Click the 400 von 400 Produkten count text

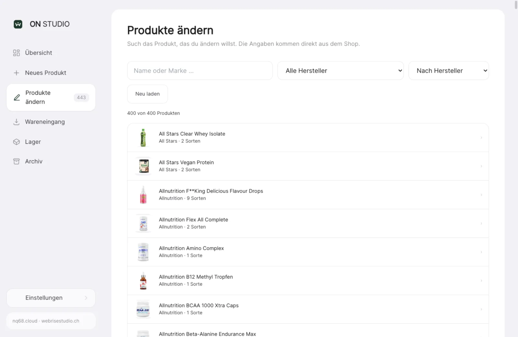click(153, 113)
